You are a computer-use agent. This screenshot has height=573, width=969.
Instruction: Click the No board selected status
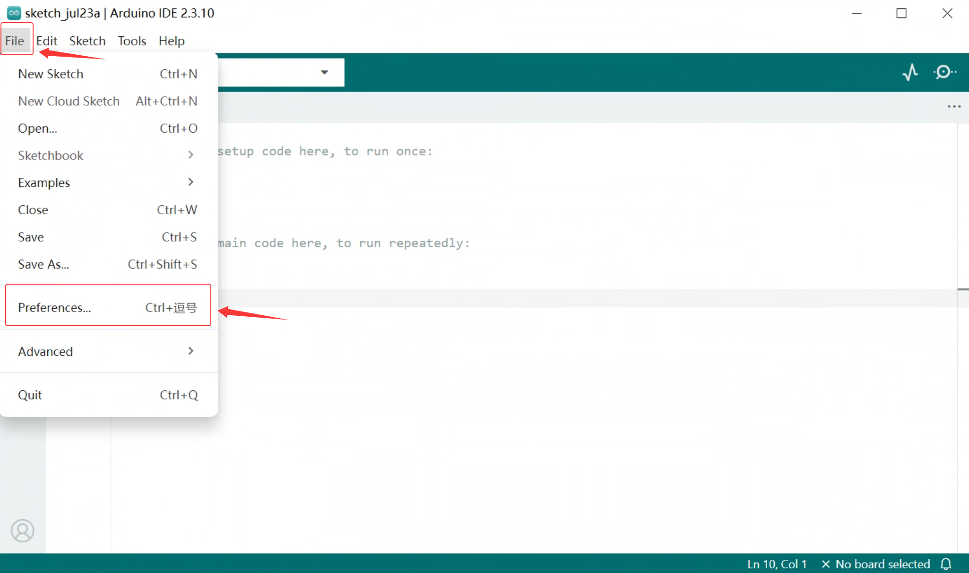876,564
